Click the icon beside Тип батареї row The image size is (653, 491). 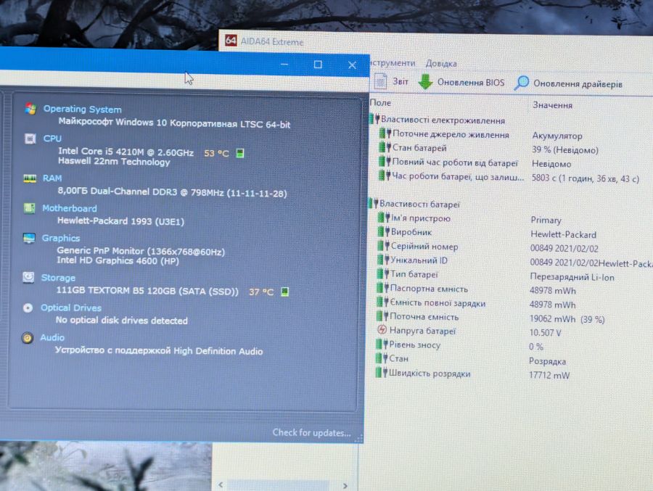(382, 273)
